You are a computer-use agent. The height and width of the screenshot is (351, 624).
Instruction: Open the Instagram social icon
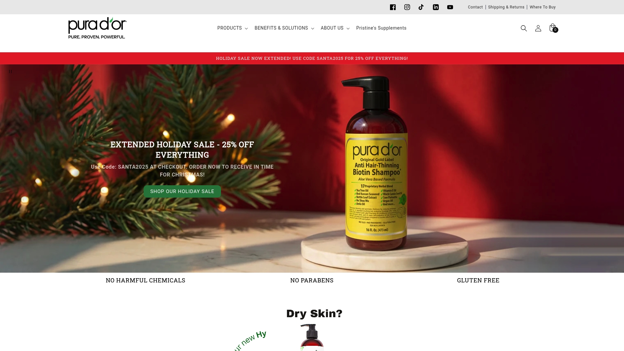pos(407,7)
